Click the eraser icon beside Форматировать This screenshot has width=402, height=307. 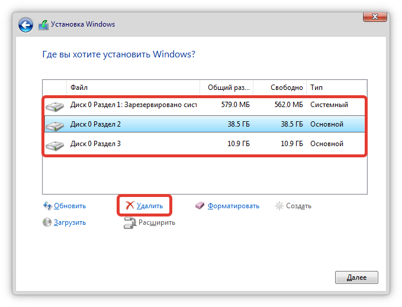200,206
